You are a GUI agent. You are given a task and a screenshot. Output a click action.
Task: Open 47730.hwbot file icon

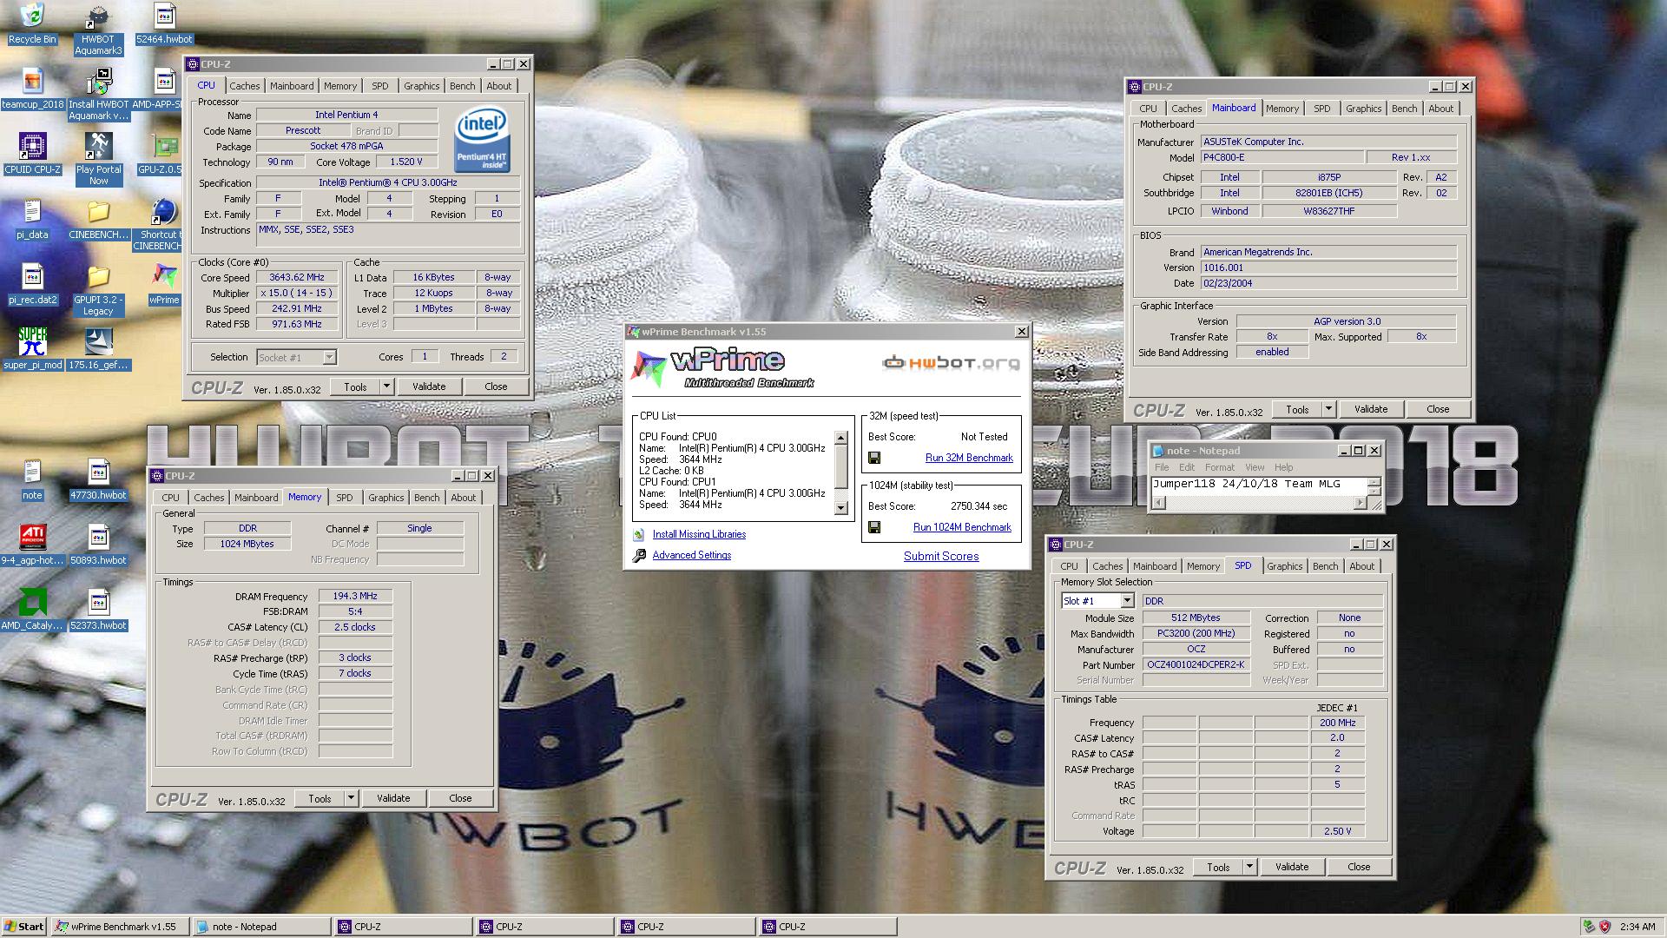[98, 479]
